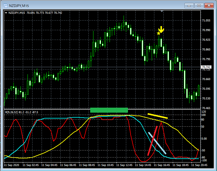Viewport: 217px width, 171px height.
Task: Maximize the NZDJPY,M15 chart window
Action: tap(199, 6)
